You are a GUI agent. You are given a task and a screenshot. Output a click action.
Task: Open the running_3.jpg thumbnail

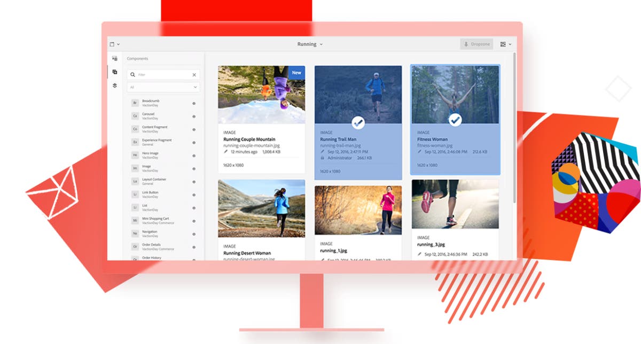pos(455,204)
